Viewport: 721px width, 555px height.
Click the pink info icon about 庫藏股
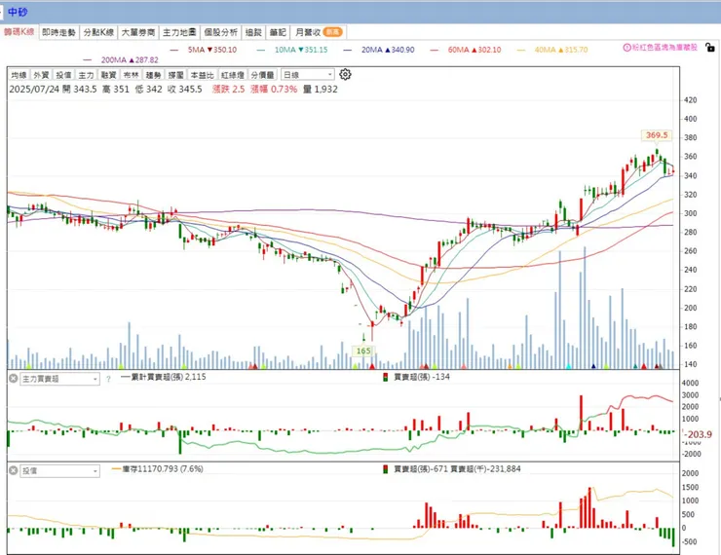point(626,48)
